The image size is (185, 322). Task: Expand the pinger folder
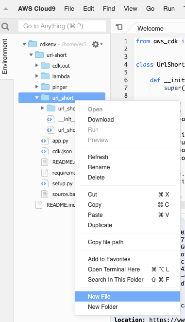tap(37, 87)
